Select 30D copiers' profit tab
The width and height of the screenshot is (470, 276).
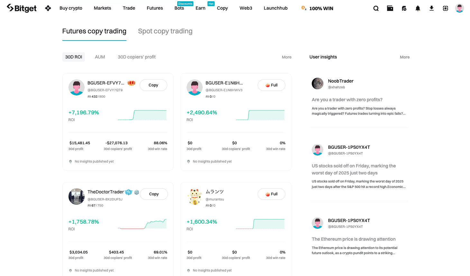[x=136, y=57]
